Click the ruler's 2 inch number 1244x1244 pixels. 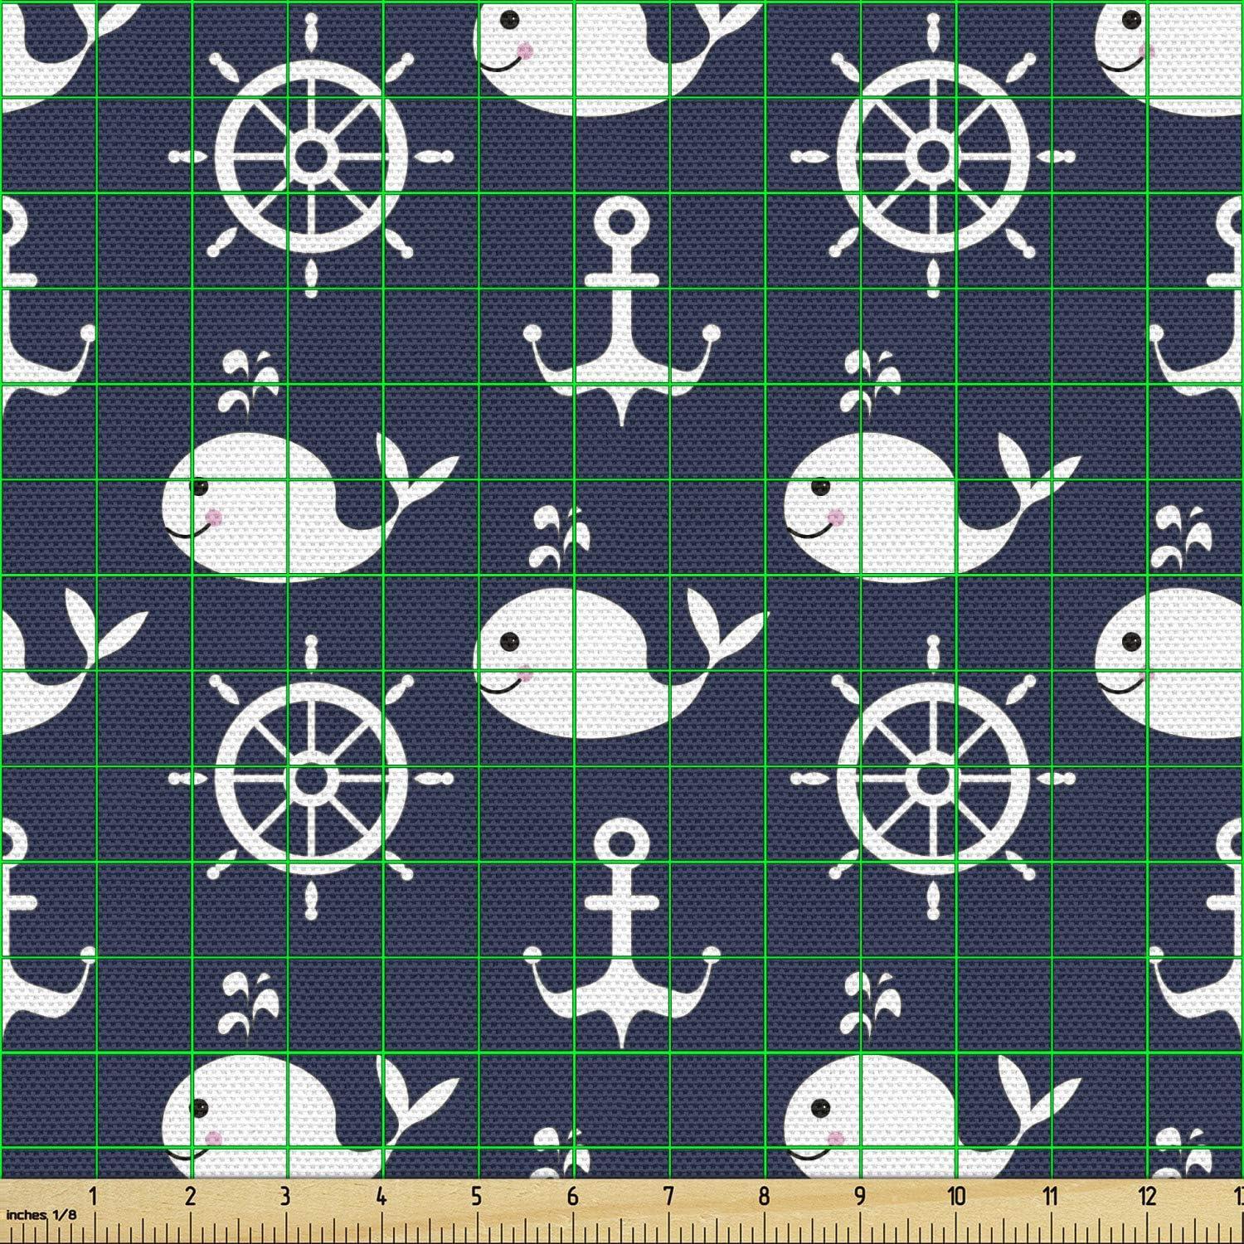[x=190, y=1197]
